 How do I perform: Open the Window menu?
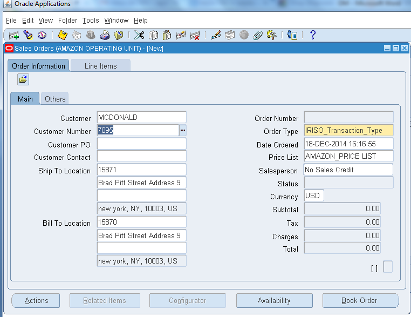click(117, 21)
